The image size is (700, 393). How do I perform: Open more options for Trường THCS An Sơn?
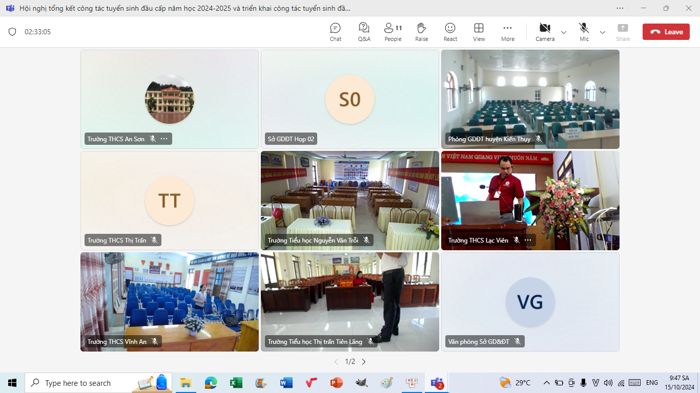(x=164, y=139)
